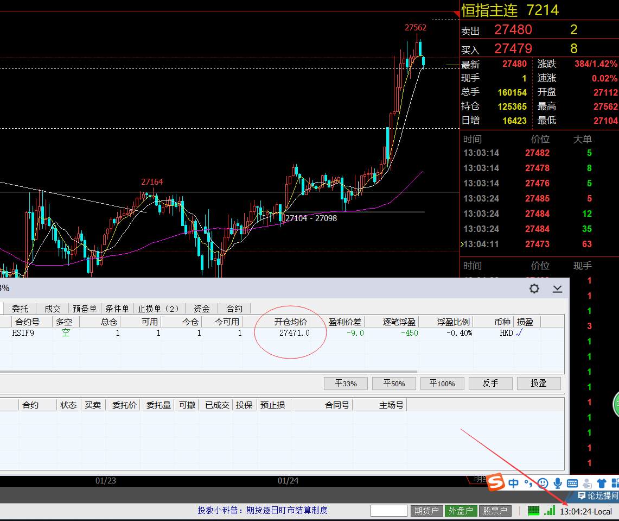Click the forum question speech bubble icon
This screenshot has height=521, width=619.
(x=582, y=495)
